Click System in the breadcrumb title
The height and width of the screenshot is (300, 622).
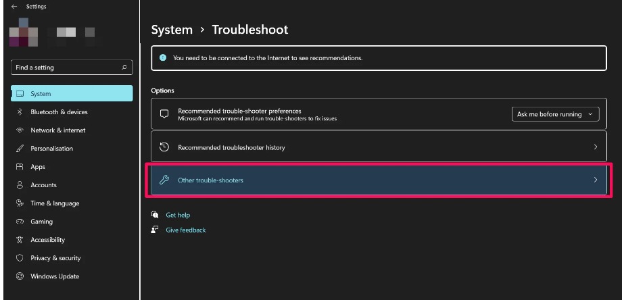pyautogui.click(x=171, y=30)
